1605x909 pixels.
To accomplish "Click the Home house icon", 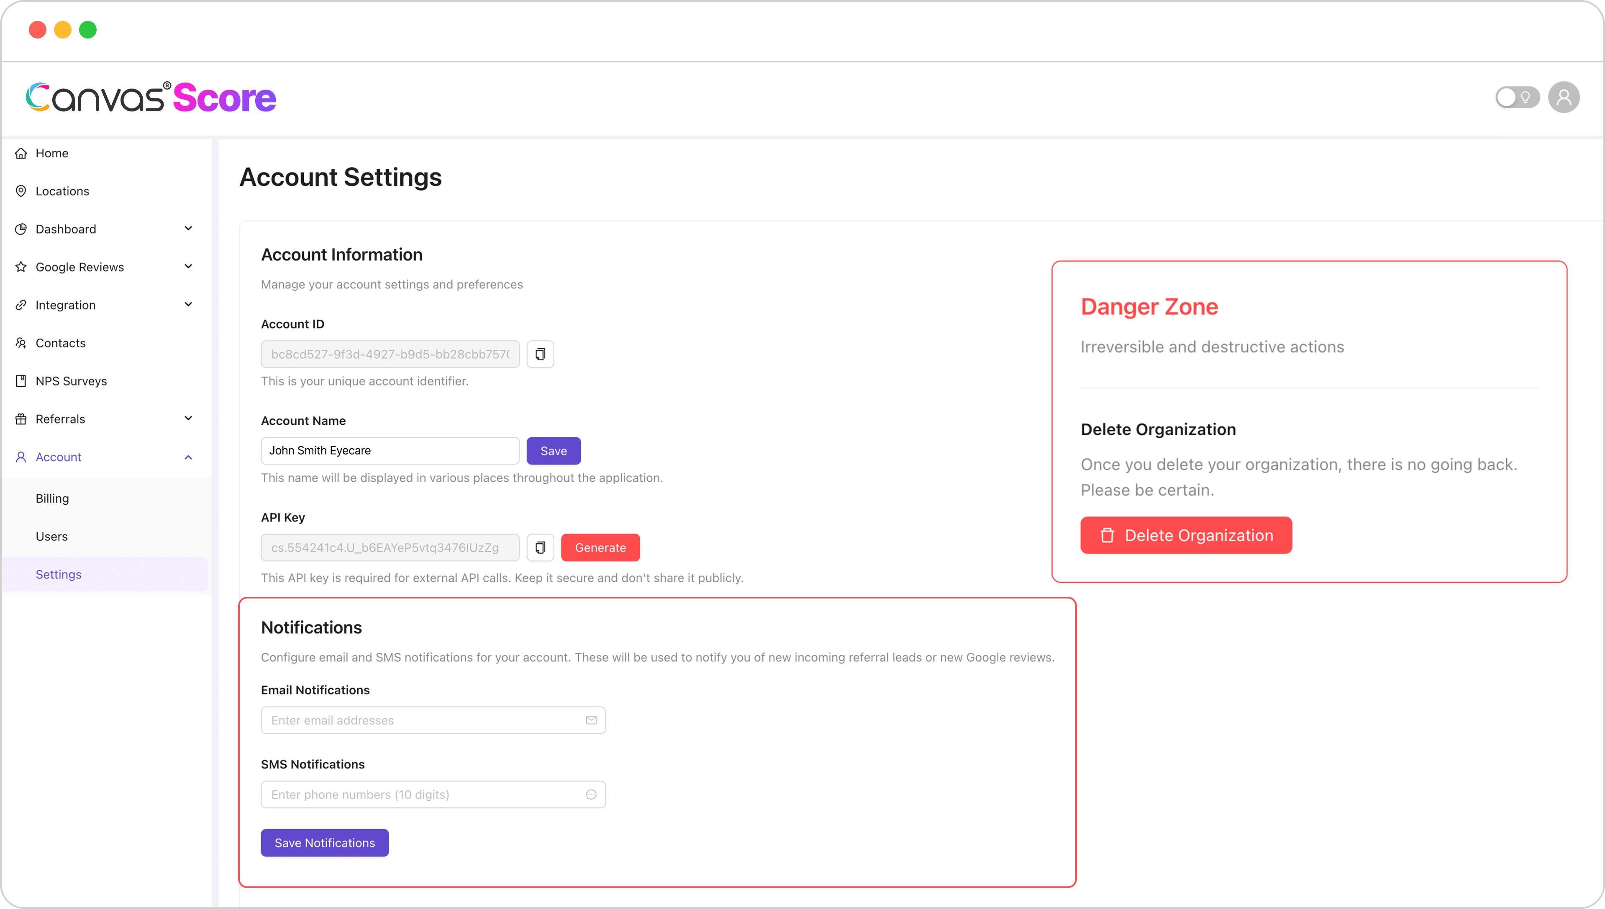I will 21,153.
